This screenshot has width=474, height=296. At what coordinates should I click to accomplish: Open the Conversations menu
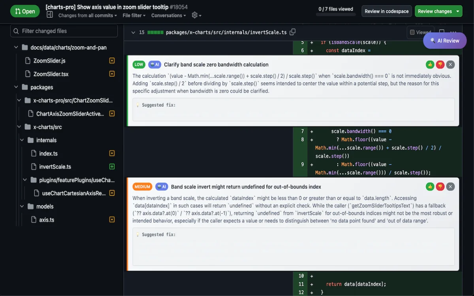[168, 15]
